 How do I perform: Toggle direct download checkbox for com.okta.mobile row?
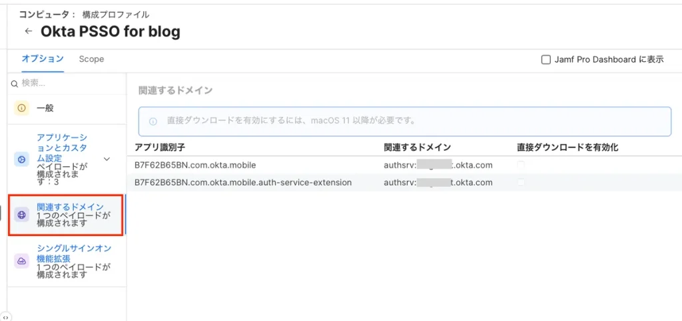pos(521,165)
